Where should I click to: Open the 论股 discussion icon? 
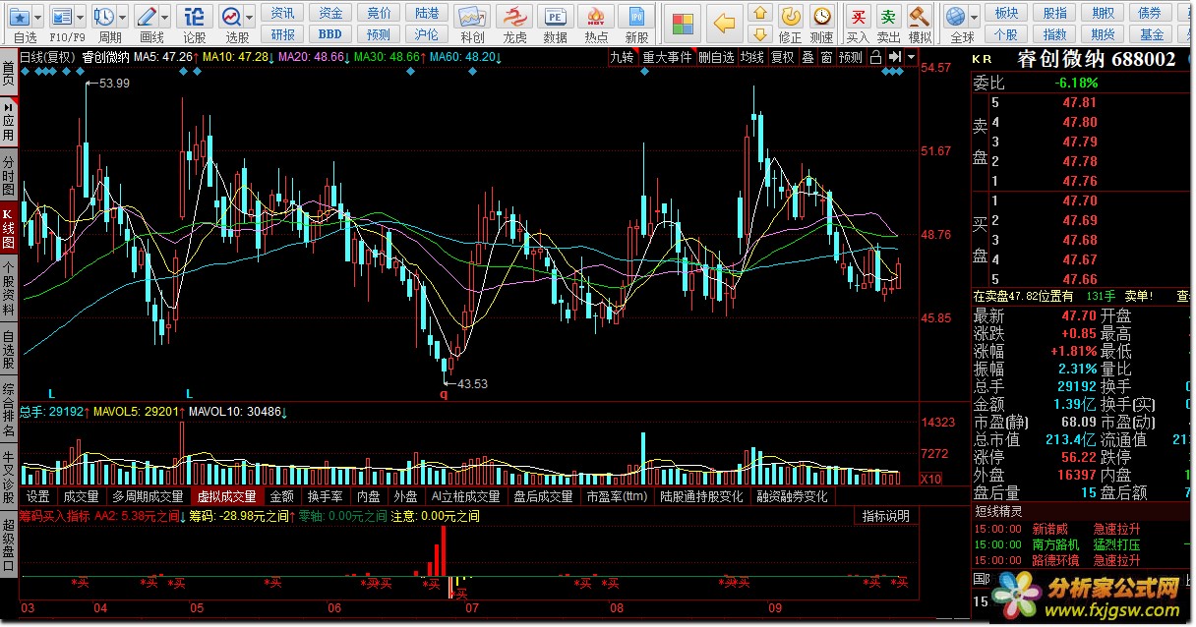tap(195, 17)
